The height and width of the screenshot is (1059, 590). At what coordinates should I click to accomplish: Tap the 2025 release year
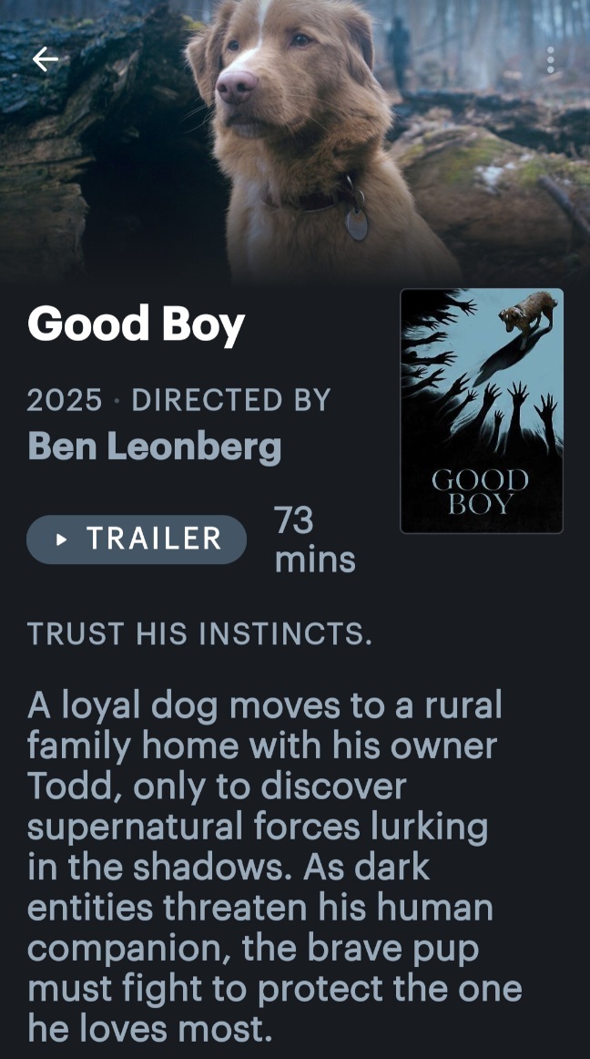click(65, 400)
